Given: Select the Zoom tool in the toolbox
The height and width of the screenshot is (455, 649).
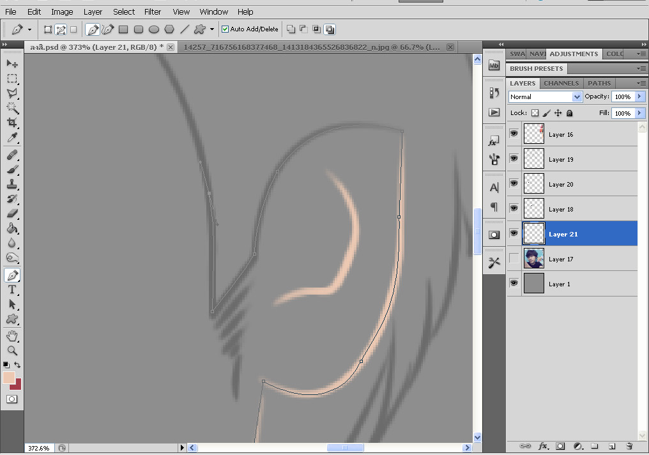Looking at the screenshot, I should click(12, 351).
